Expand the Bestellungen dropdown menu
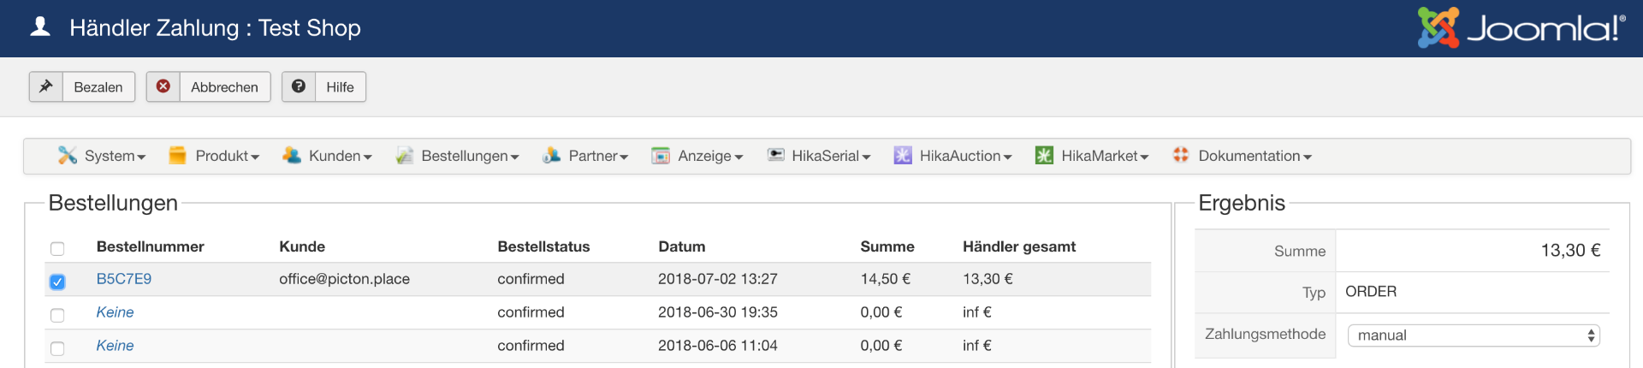The height and width of the screenshot is (368, 1643). 469,156
